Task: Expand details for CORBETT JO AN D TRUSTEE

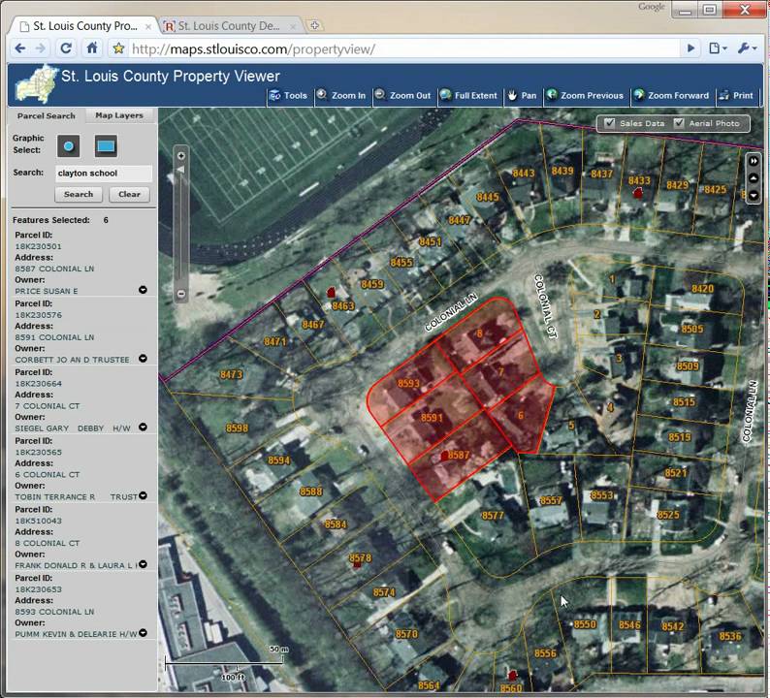Action: [143, 359]
